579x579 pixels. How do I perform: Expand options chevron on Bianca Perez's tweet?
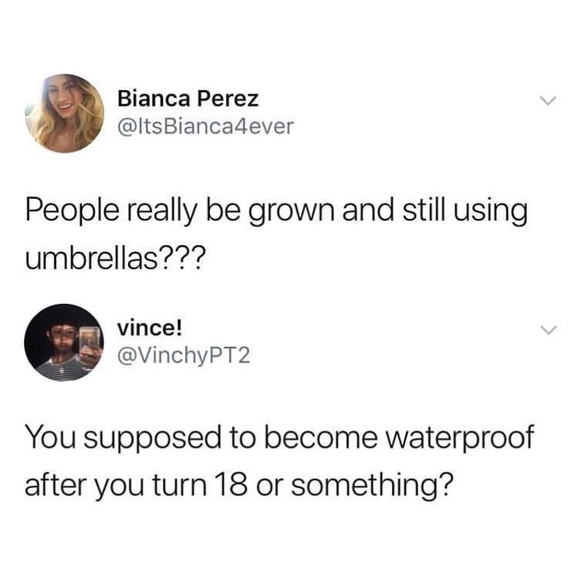(548, 101)
